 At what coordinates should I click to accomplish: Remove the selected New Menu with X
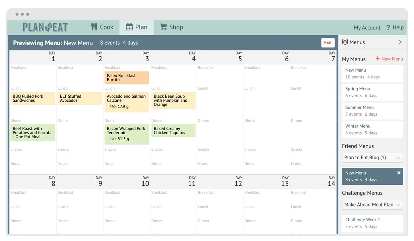[x=399, y=173]
